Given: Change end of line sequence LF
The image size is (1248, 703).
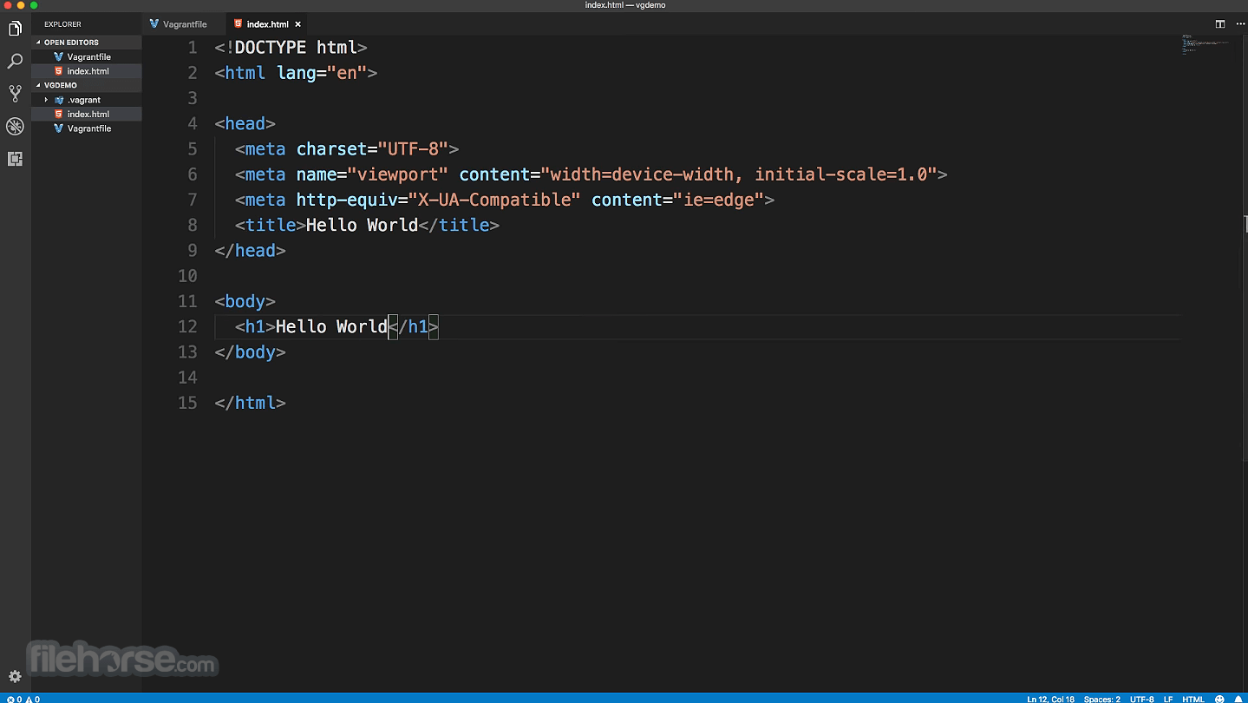Looking at the screenshot, I should tap(1167, 699).
